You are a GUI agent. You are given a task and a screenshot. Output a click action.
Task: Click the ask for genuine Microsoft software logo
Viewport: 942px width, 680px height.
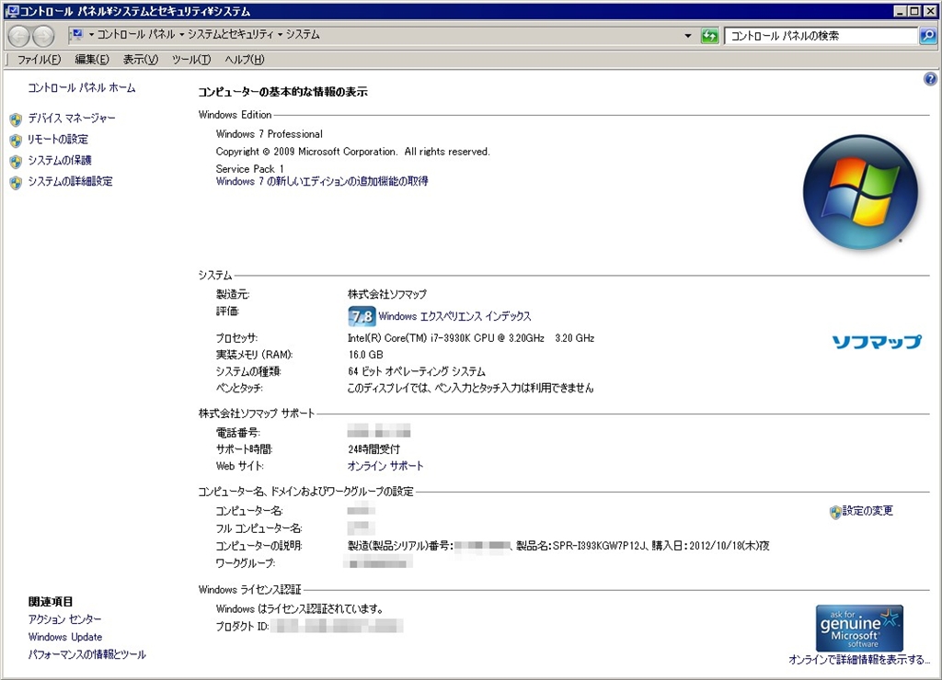(859, 628)
